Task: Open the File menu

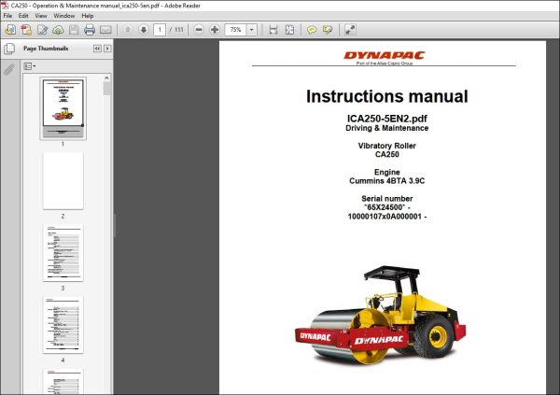Action: point(7,16)
